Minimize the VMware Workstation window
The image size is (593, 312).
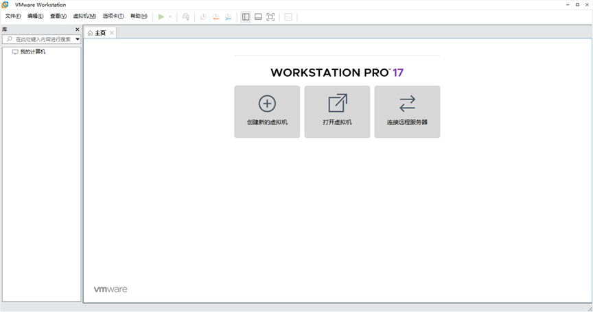pyautogui.click(x=568, y=5)
